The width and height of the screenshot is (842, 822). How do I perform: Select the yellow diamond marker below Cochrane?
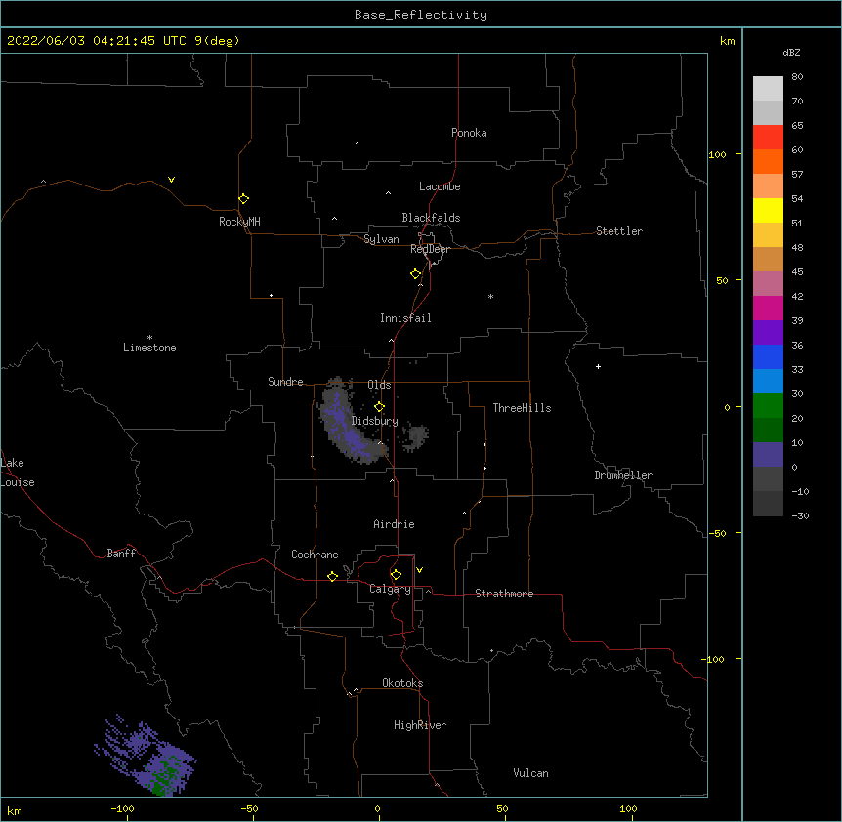pyautogui.click(x=332, y=576)
